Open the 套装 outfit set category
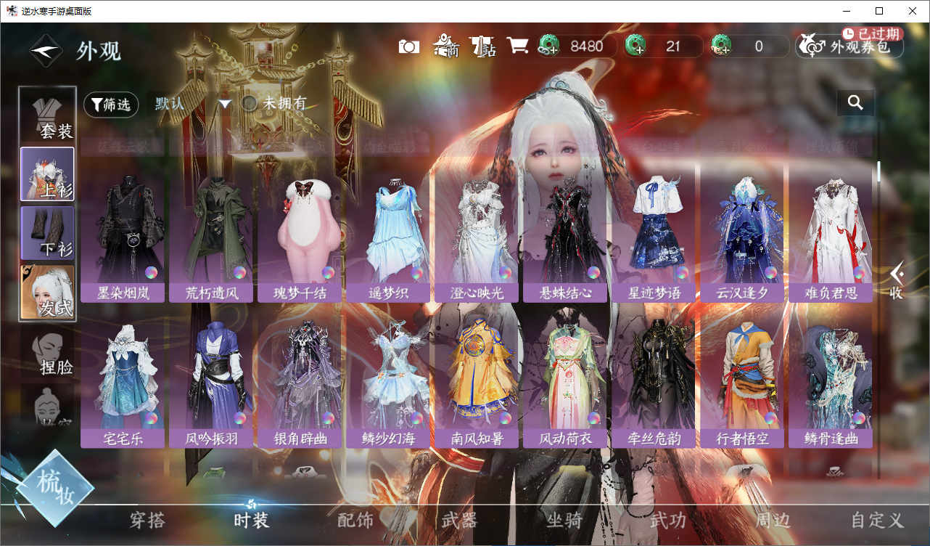The image size is (930, 546). [48, 115]
